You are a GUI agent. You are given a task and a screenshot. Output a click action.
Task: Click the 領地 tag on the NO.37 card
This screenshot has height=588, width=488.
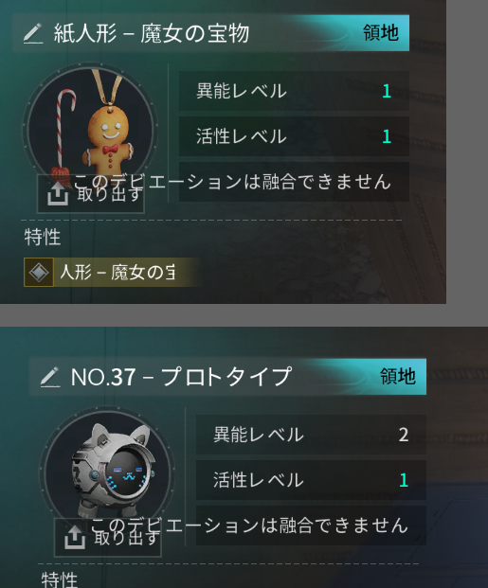[398, 377]
